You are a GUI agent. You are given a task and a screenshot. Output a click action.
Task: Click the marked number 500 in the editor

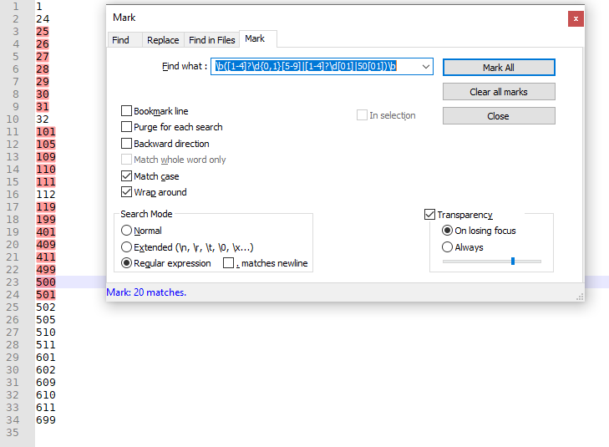pyautogui.click(x=46, y=282)
